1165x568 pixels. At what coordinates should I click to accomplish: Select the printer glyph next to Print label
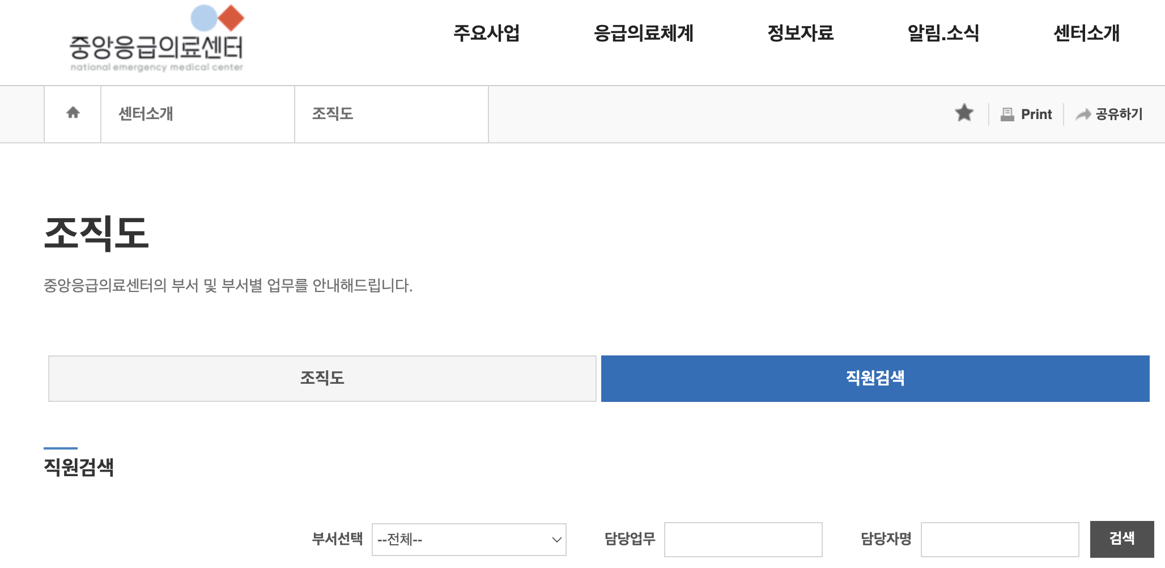[1006, 113]
